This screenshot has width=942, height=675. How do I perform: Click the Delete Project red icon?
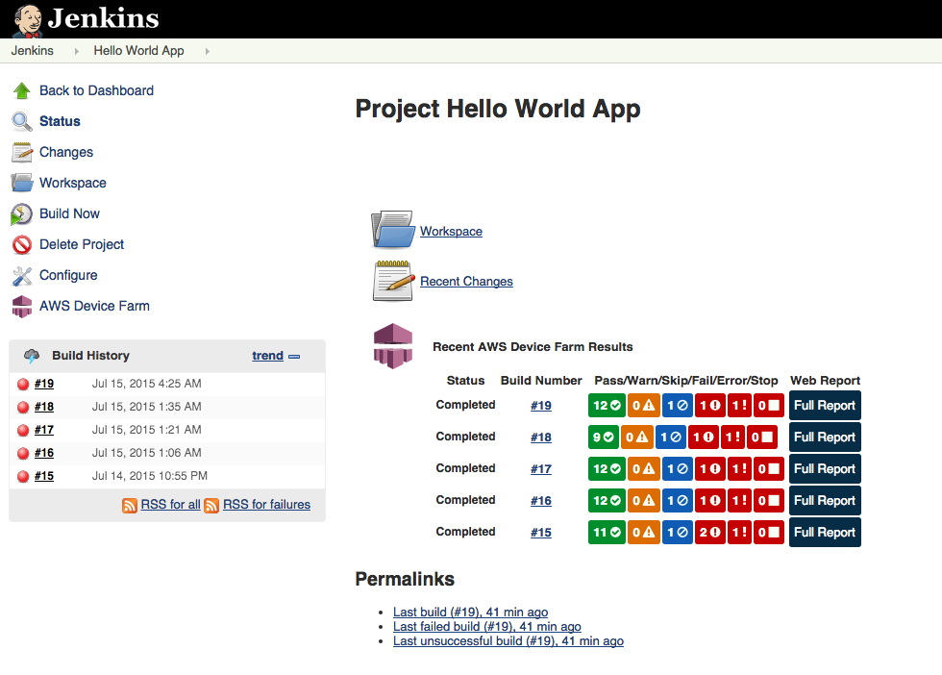tap(22, 244)
